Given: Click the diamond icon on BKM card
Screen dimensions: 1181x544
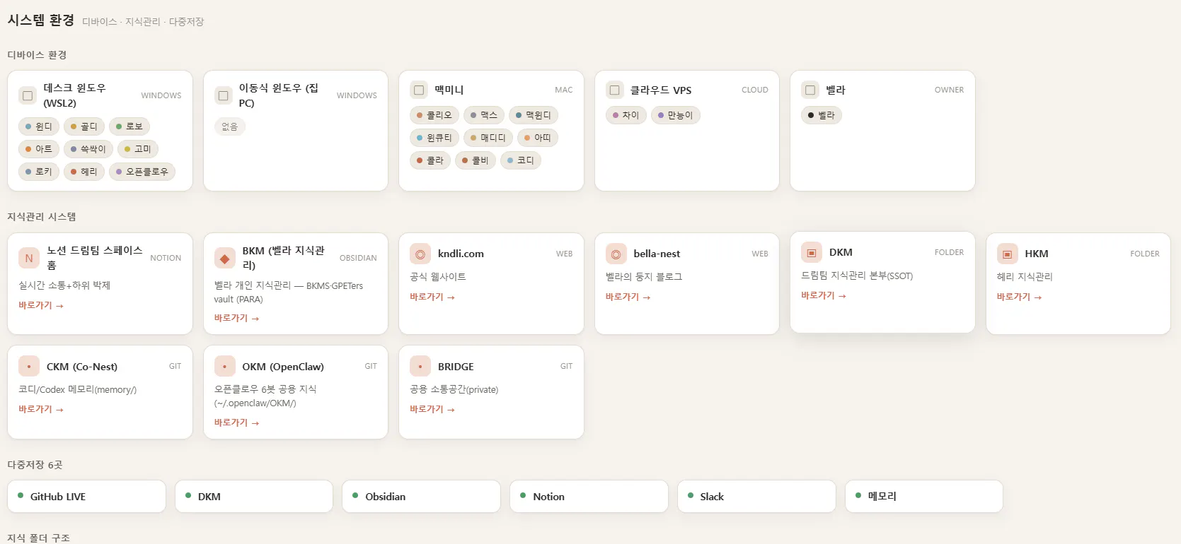Looking at the screenshot, I should (x=225, y=258).
